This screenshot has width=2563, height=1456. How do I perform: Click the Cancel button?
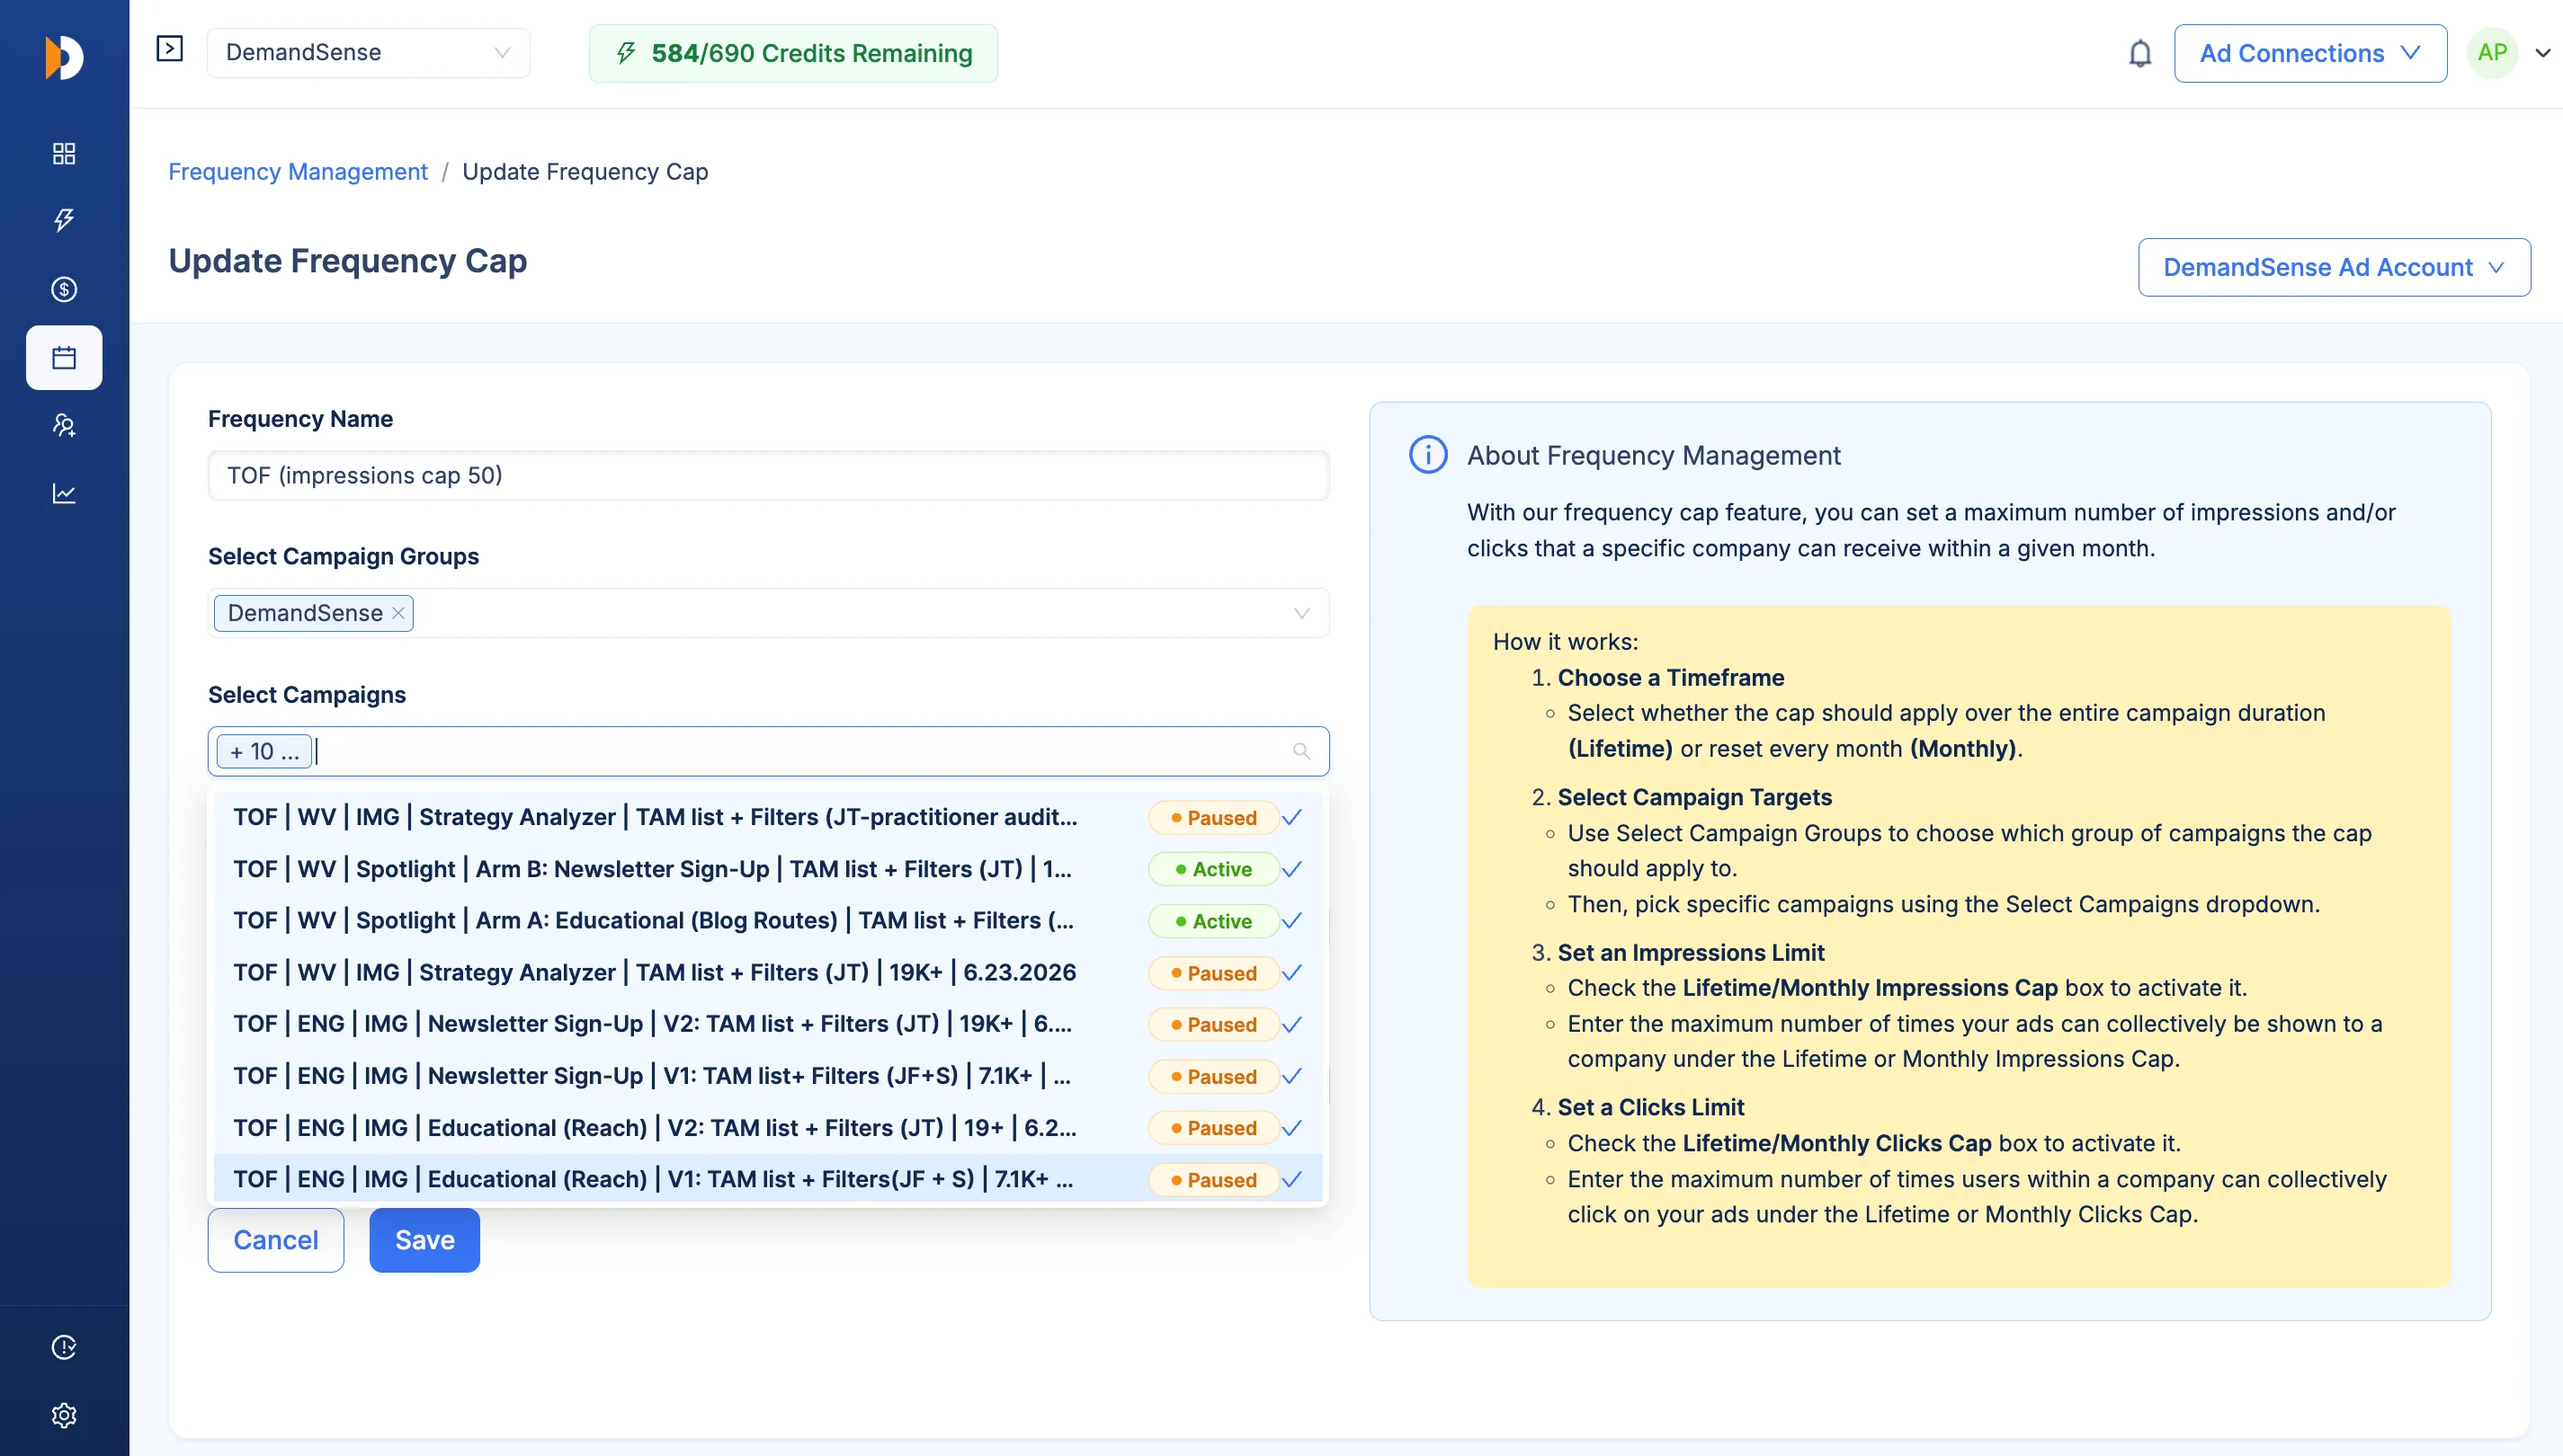tap(276, 1240)
